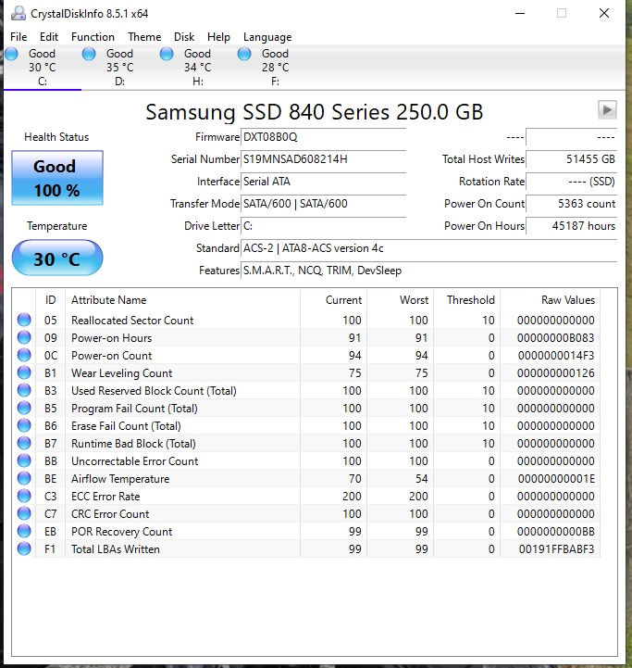Click the Good 100 % health status button
This screenshot has height=668, width=632.
coord(57,178)
